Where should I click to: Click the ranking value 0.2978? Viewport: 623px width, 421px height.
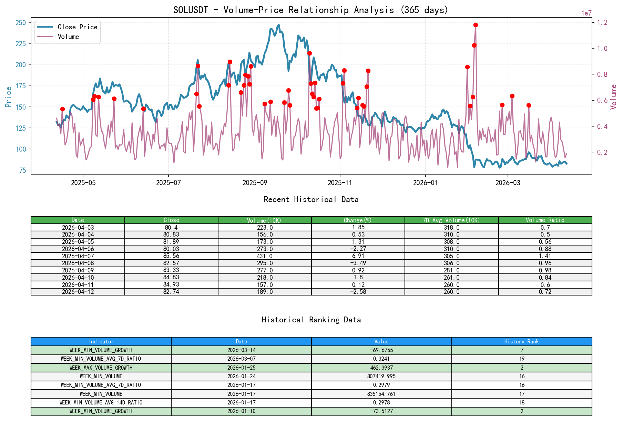(x=381, y=402)
